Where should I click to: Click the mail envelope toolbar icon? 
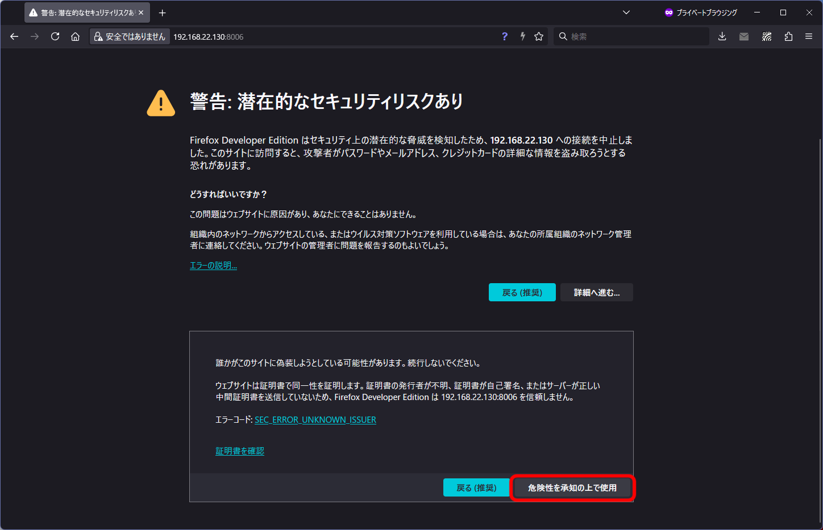744,36
